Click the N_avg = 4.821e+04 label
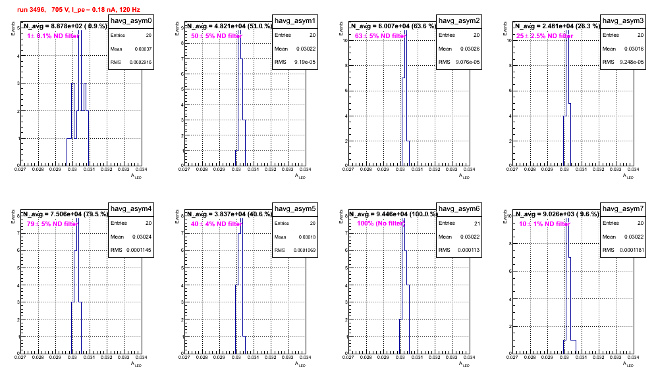 click(x=229, y=26)
